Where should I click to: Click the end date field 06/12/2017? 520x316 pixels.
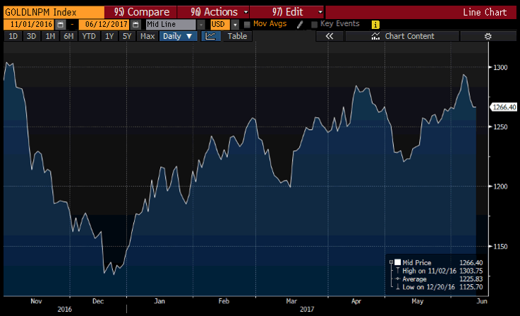105,25
